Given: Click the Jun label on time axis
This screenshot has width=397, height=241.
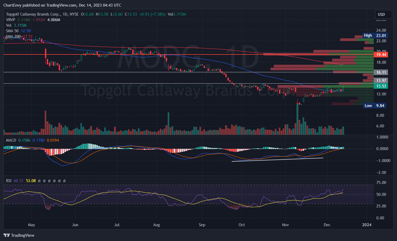Looking at the screenshot, I should point(75,225).
